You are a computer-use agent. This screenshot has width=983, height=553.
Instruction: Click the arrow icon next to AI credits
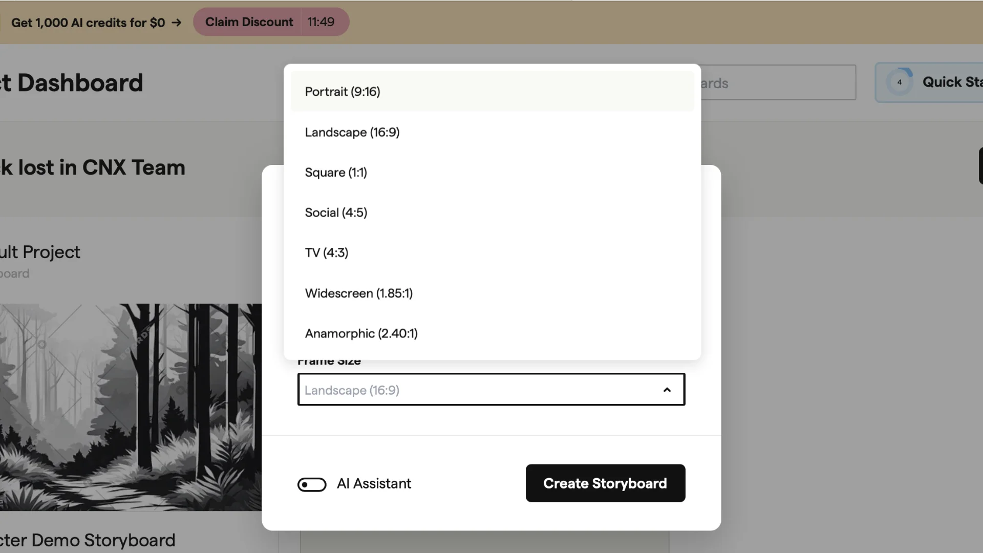(177, 23)
